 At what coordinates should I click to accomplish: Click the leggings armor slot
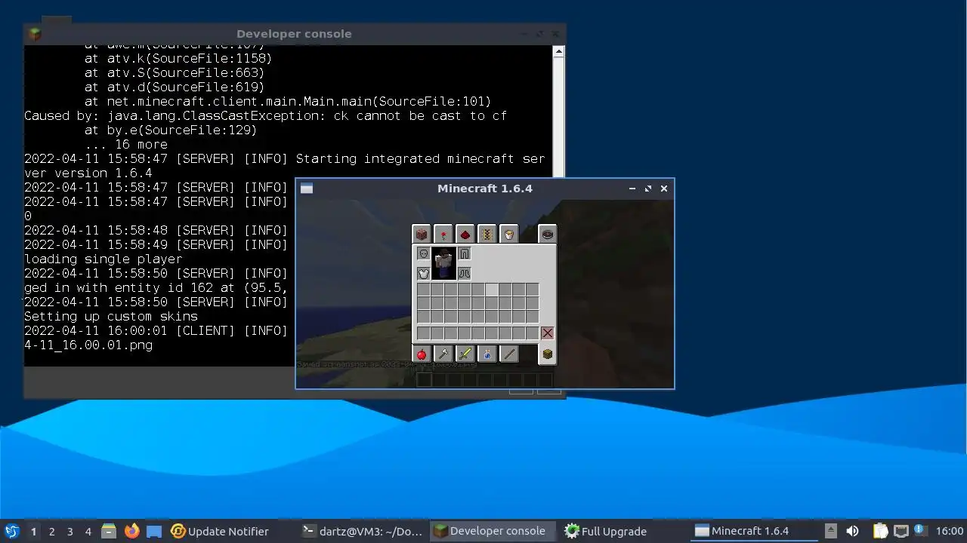465,254
